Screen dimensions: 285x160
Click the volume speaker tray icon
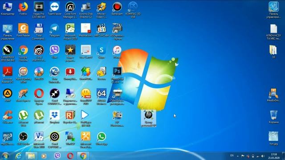click(x=263, y=156)
